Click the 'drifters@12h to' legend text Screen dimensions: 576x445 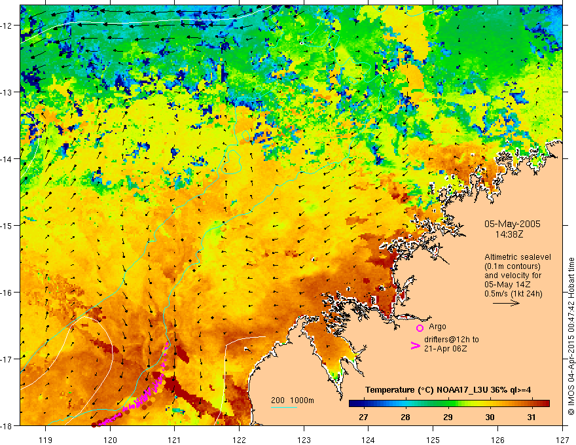(x=452, y=340)
